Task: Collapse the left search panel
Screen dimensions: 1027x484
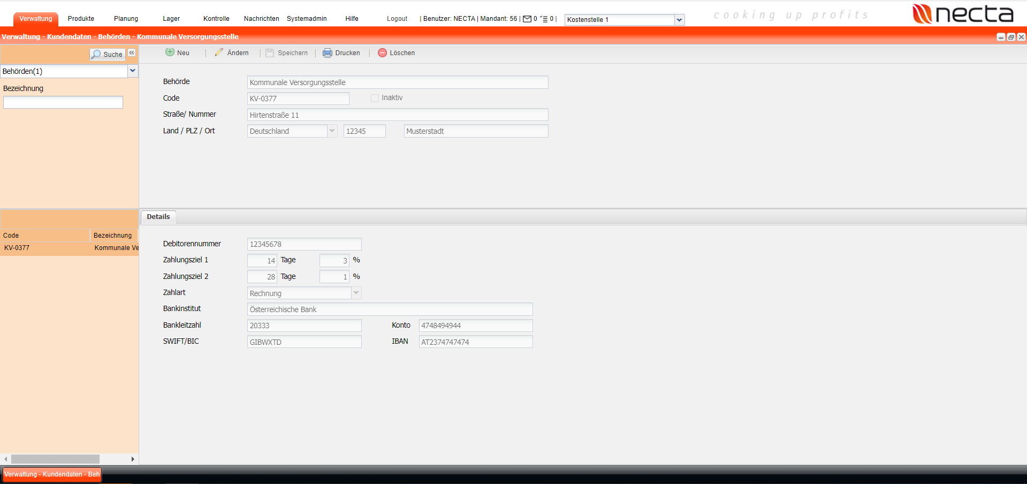Action: 132,53
